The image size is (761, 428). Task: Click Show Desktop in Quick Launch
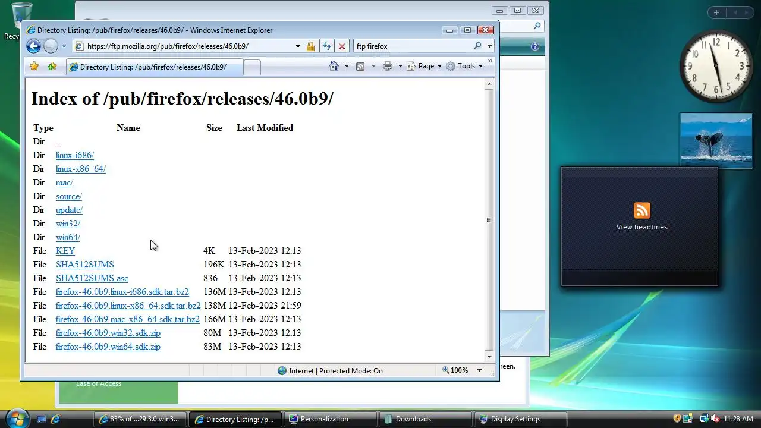point(42,419)
